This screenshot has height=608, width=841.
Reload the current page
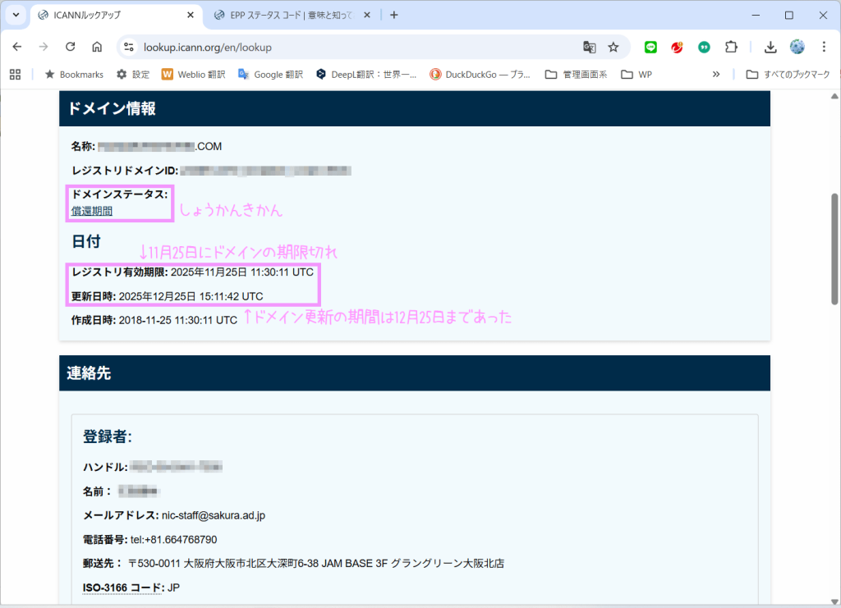click(x=70, y=47)
